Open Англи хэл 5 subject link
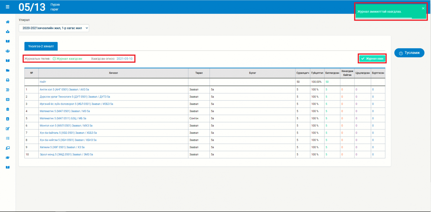The width and height of the screenshot is (431, 212). pyautogui.click(x=64, y=89)
